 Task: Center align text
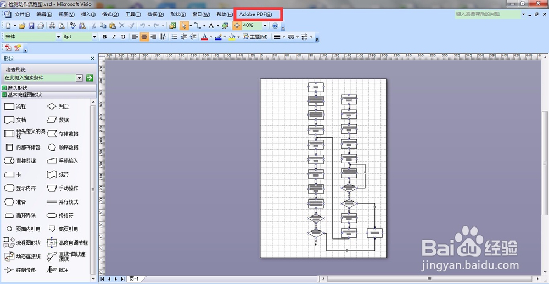coord(144,37)
